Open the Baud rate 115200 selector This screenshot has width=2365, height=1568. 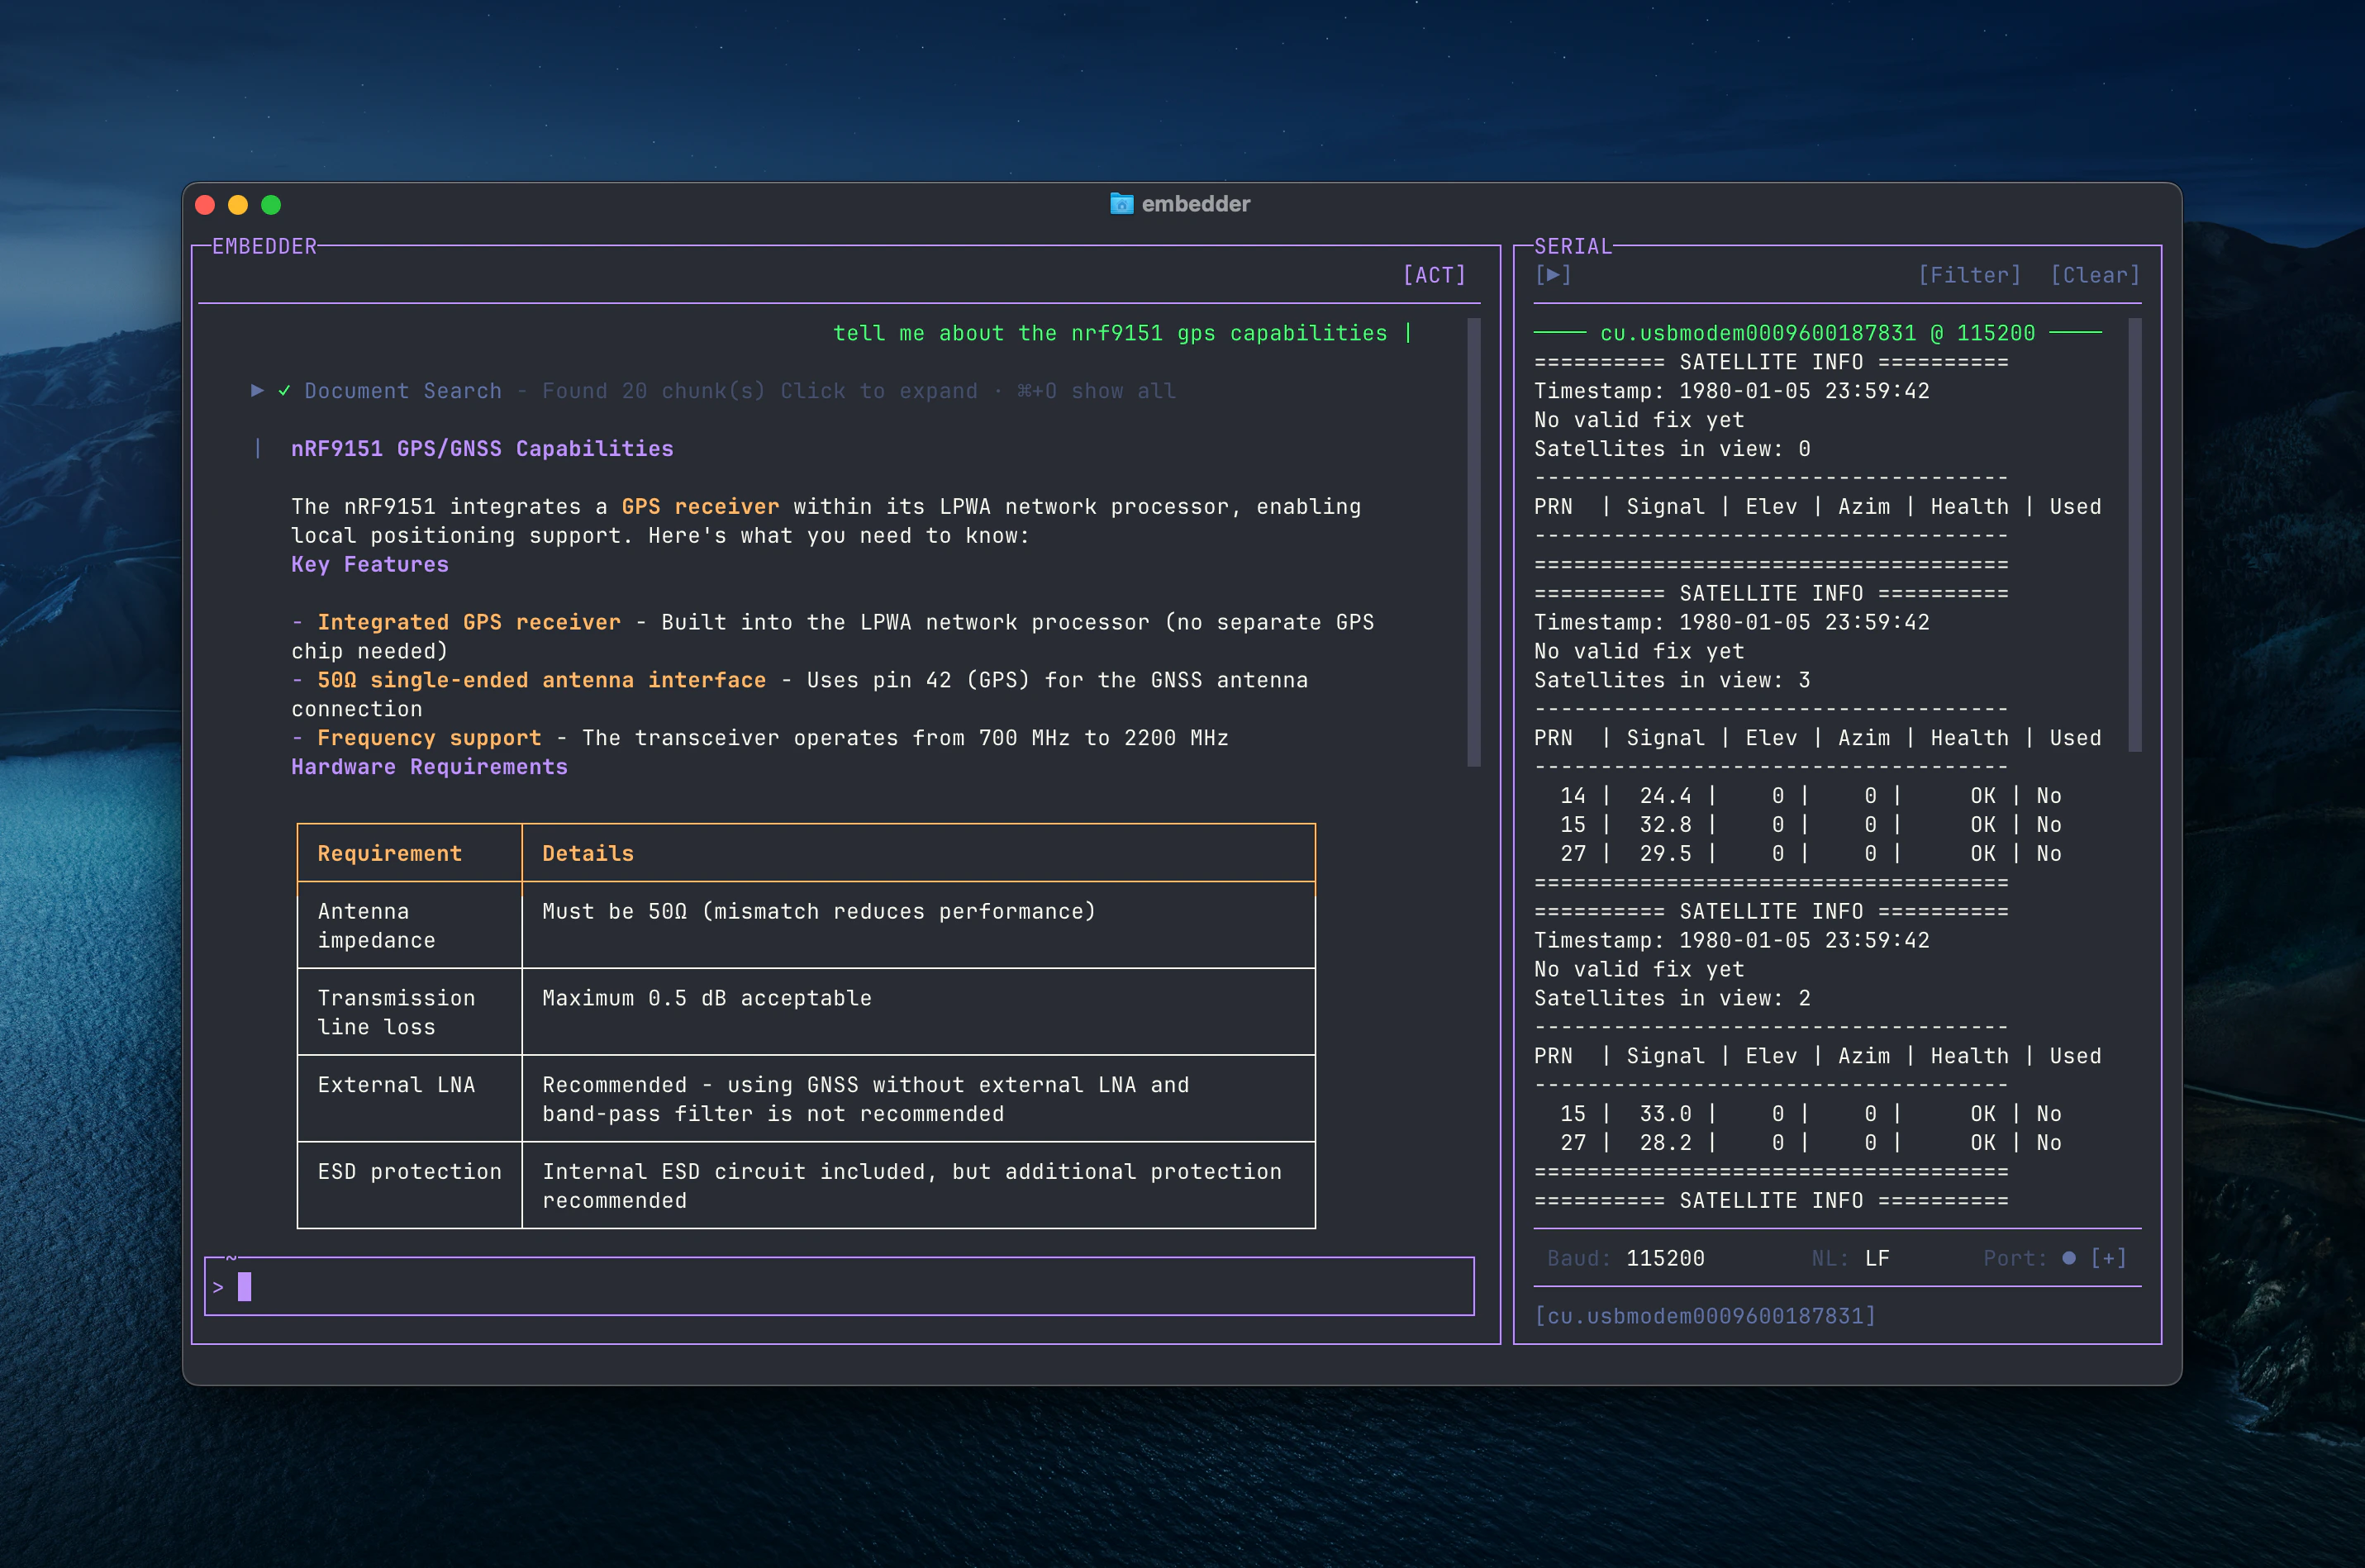(1665, 1258)
